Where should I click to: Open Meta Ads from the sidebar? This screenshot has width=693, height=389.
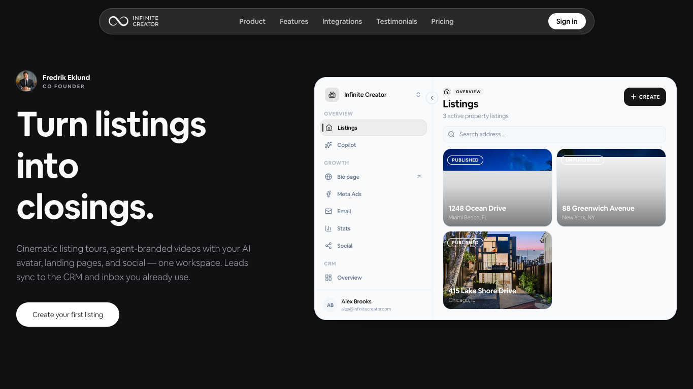(x=374, y=194)
